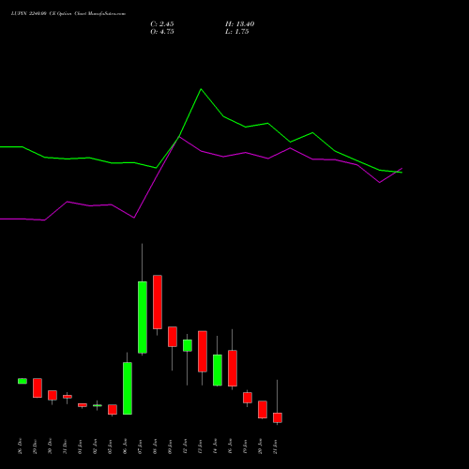Select the last red candle above 21 Jan
Image resolution: width=469 pixels, height=469 pixels.
tap(278, 417)
